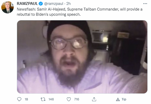This screenshot has height=104, width=151.
Task: Open the RAMZPAUL profile avatar picture
Action: pos(7,7)
